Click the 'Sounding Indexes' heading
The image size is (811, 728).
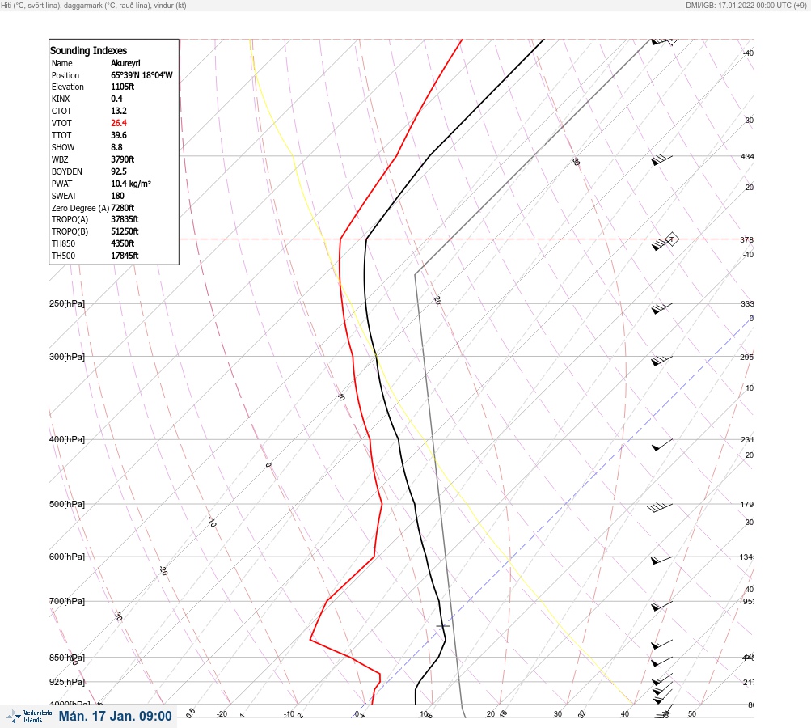click(88, 51)
